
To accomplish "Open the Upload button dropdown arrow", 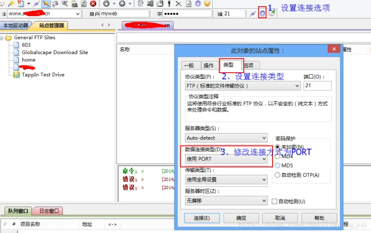I will pyautogui.click(x=130, y=4).
